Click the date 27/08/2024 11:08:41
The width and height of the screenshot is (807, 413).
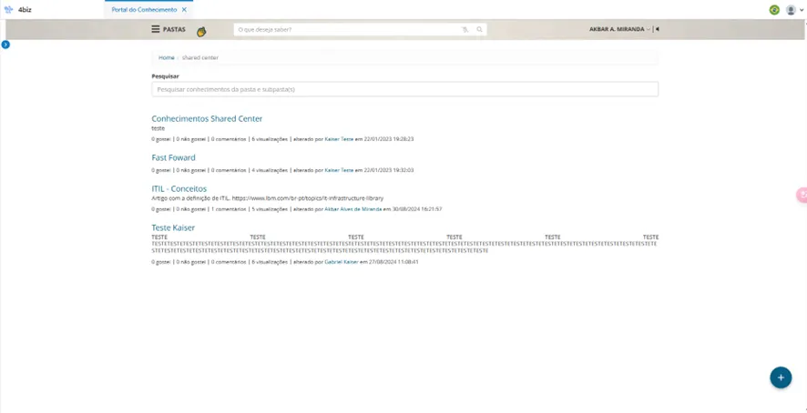(393, 262)
